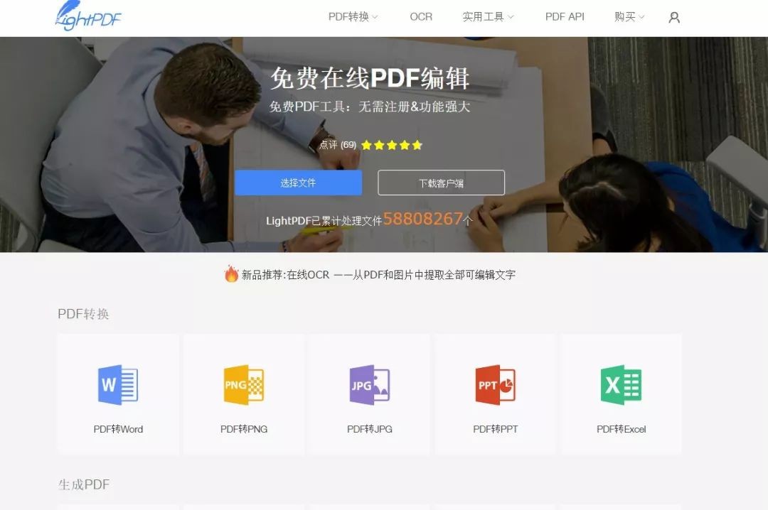Viewport: 768px width, 510px height.
Task: Select the PDF to PPT icon
Action: pos(495,385)
